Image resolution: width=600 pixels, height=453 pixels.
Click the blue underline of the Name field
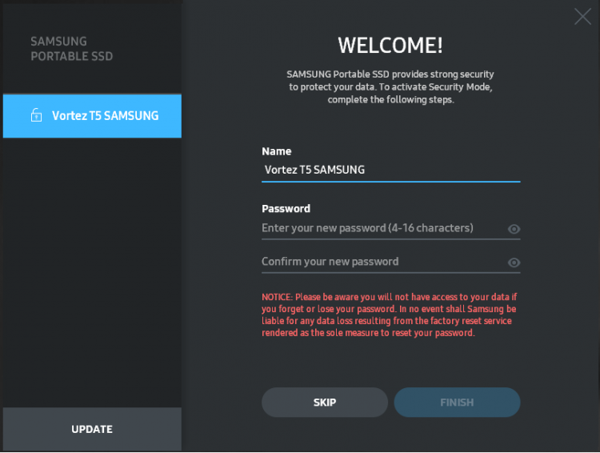click(390, 182)
